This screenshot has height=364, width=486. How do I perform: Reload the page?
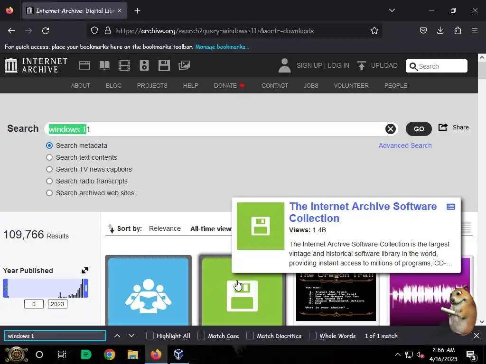(46, 31)
